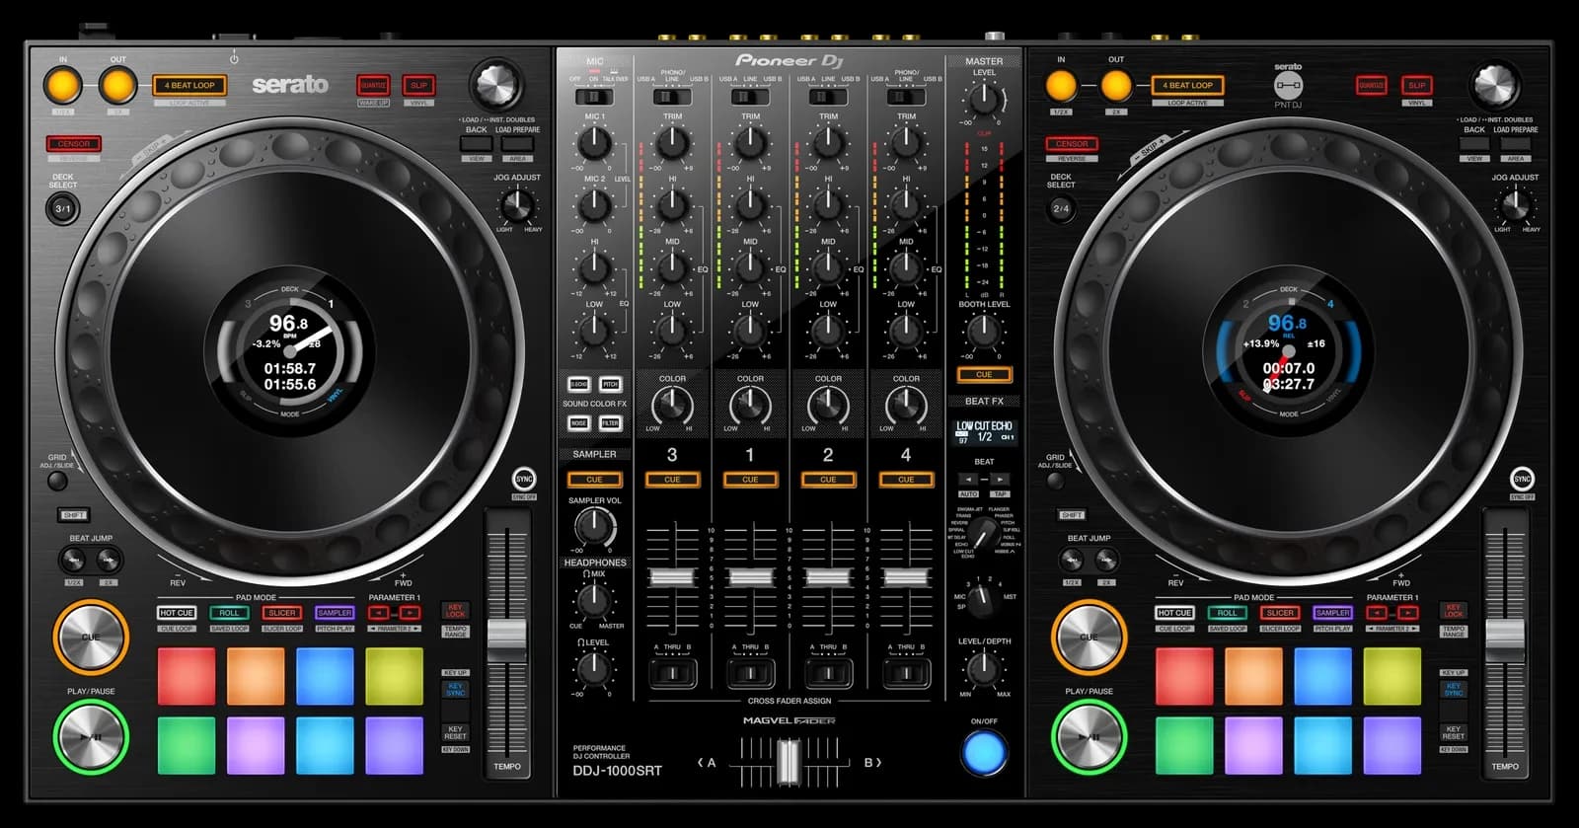
Task: Click the right deck browse rotary knob
Action: [x=1494, y=85]
